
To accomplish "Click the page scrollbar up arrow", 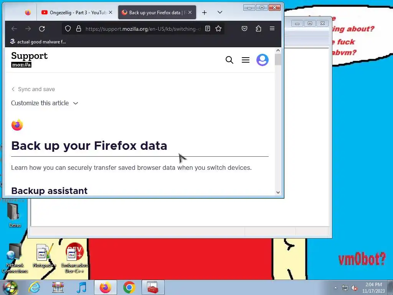I will pyautogui.click(x=278, y=50).
